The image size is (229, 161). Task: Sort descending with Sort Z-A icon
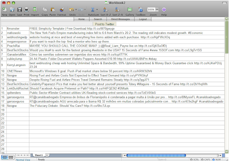[117, 10]
